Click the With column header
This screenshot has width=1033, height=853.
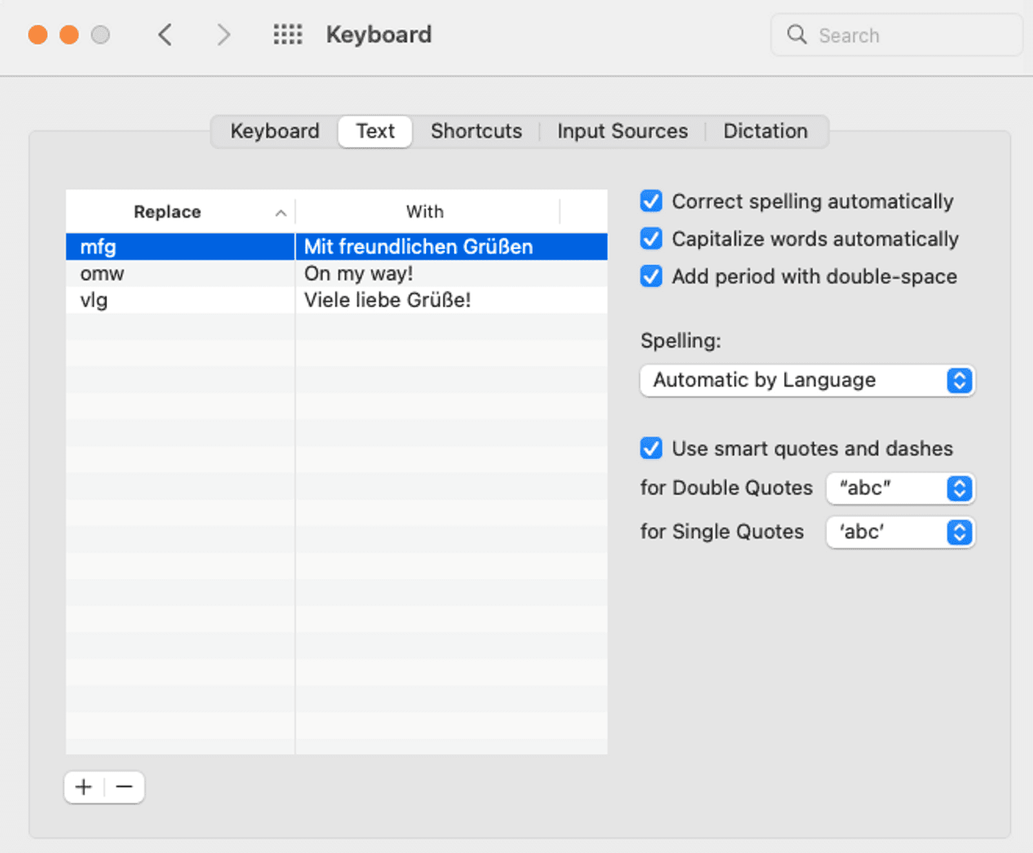(426, 212)
